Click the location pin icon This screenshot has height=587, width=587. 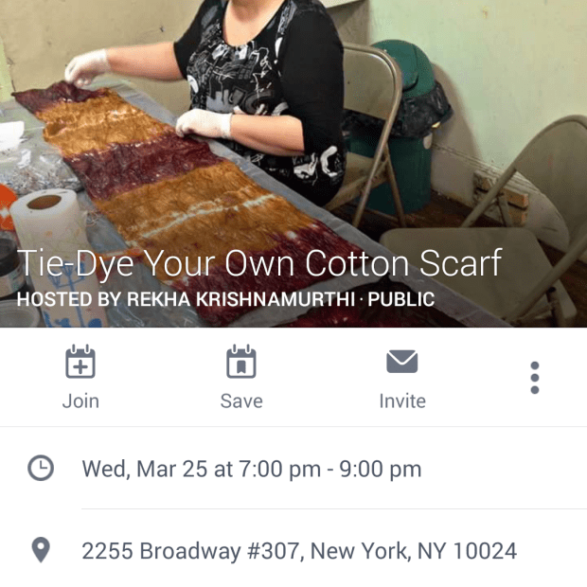[x=41, y=550]
